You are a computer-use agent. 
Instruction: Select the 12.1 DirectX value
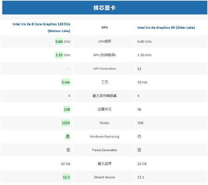(141, 177)
